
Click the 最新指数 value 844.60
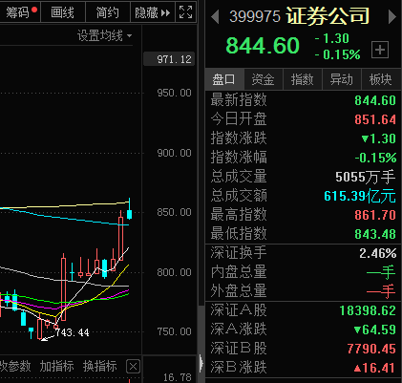coord(375,100)
